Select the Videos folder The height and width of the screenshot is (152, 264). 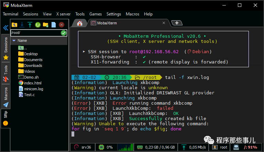click(26, 71)
